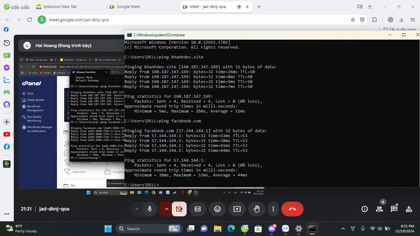The height and width of the screenshot is (236, 420).
Task: Open the browser profile account icon
Action: click(x=390, y=20)
